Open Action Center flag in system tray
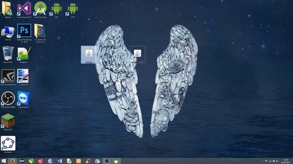The height and width of the screenshot is (164, 293). tap(266, 161)
